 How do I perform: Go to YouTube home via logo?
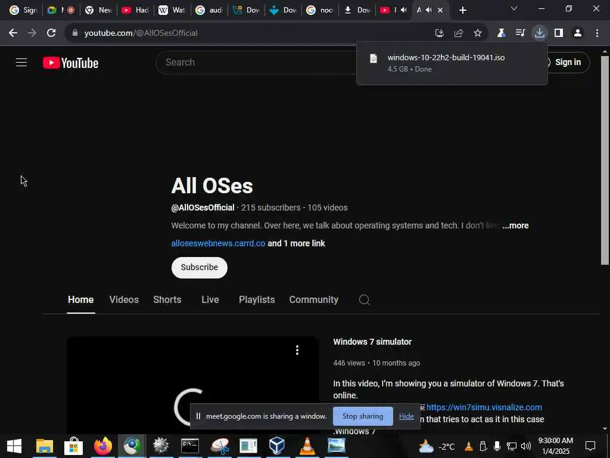(70, 63)
